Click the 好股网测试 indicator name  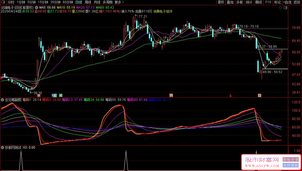pyautogui.click(x=13, y=148)
